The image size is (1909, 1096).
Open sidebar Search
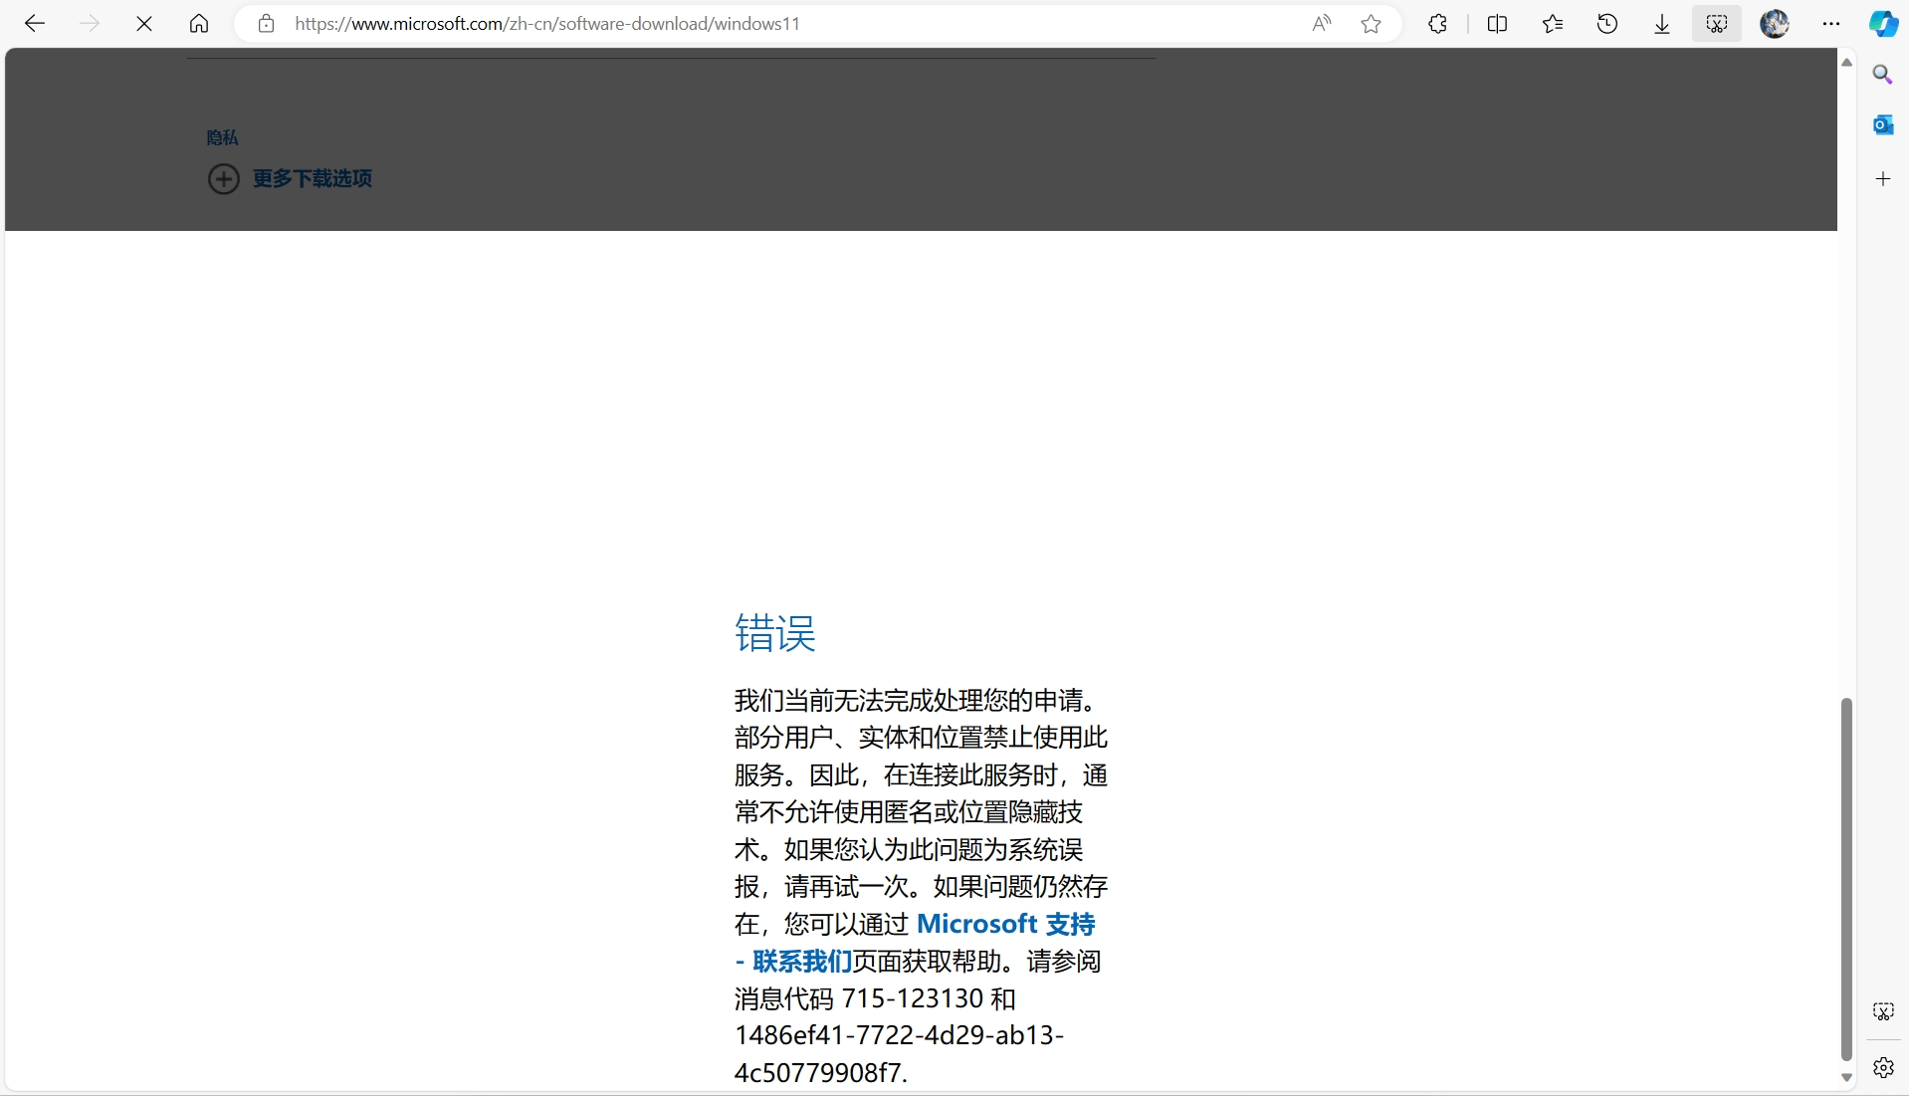pos(1883,75)
